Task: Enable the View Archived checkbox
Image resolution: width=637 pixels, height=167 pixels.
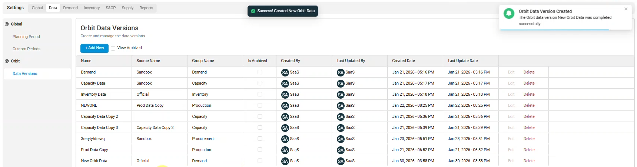Action: tap(113, 48)
